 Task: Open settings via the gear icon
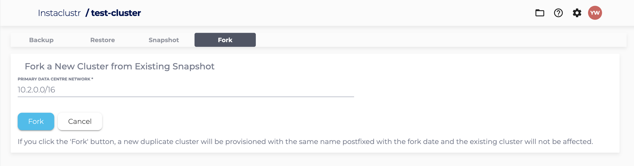[x=577, y=13]
